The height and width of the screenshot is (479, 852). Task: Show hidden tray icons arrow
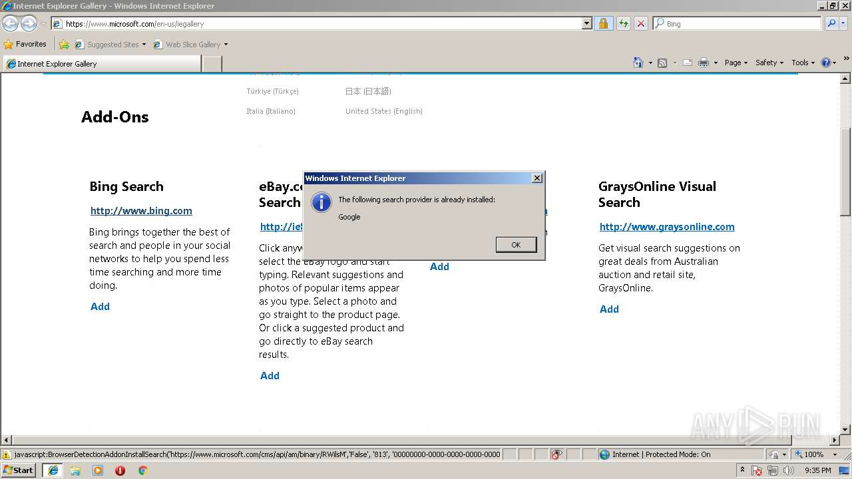(x=743, y=470)
